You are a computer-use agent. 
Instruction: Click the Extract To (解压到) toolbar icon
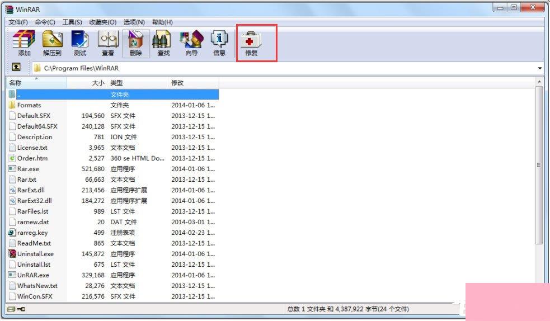pos(52,39)
